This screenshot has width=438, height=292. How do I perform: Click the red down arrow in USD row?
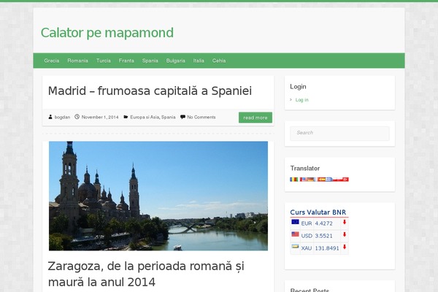point(345,234)
